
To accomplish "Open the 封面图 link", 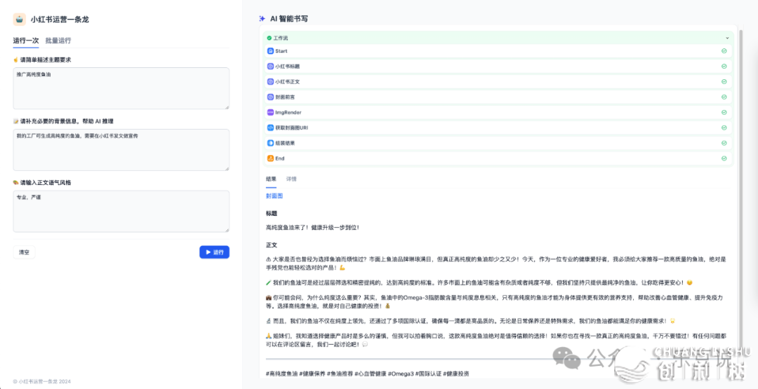I will pyautogui.click(x=274, y=196).
